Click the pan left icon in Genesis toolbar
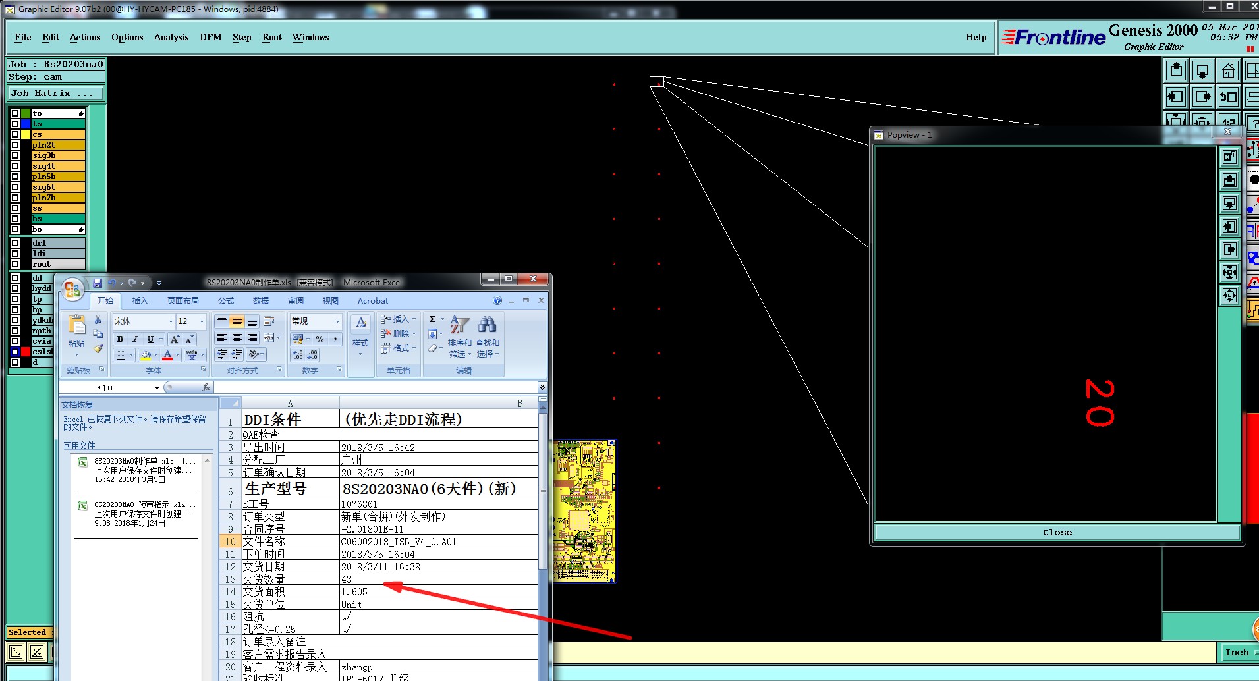The image size is (1259, 681). click(1176, 97)
